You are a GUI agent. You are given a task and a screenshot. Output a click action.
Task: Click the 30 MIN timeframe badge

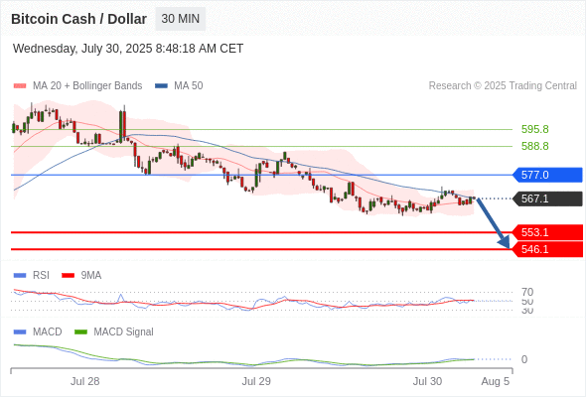(180, 19)
